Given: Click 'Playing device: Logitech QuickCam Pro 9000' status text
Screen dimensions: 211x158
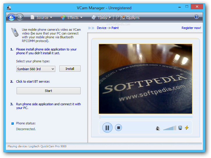Looking at the screenshot, I should pyautogui.click(x=37, y=146).
